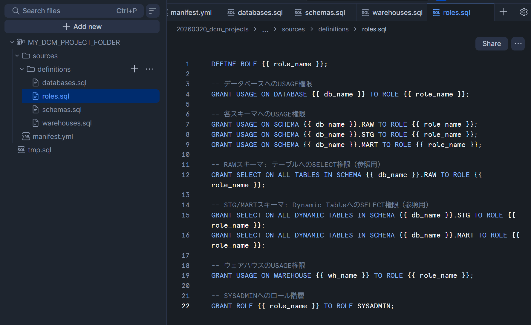Select the schemas.sql tab

pos(320,13)
